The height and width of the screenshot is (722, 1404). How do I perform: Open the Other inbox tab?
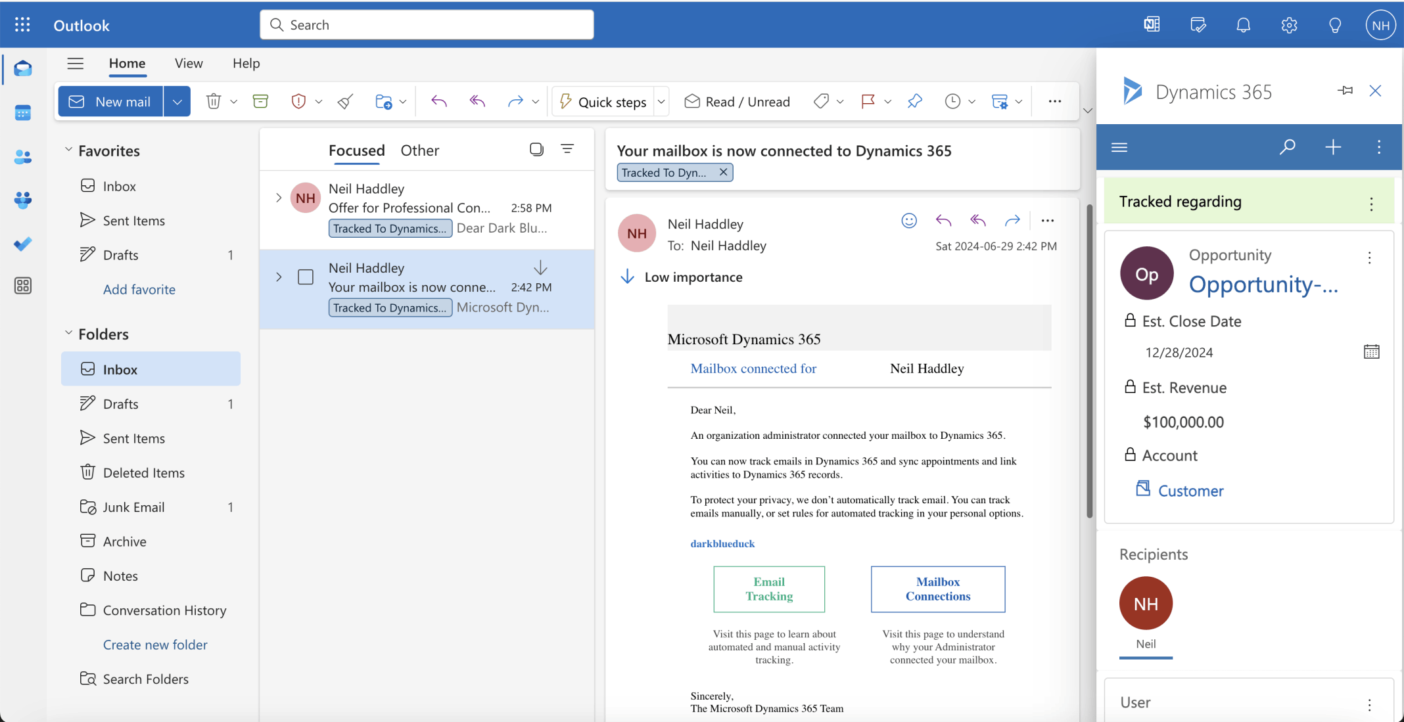coord(419,150)
